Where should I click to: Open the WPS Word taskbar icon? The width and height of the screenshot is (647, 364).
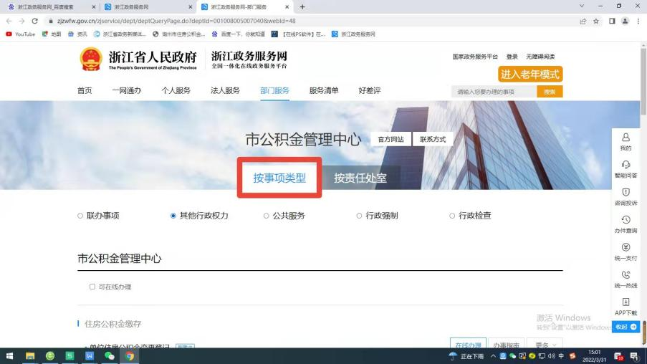pyautogui.click(x=90, y=355)
